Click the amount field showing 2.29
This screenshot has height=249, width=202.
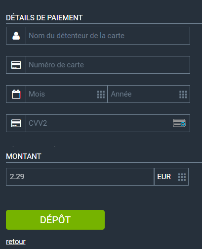[80, 177]
